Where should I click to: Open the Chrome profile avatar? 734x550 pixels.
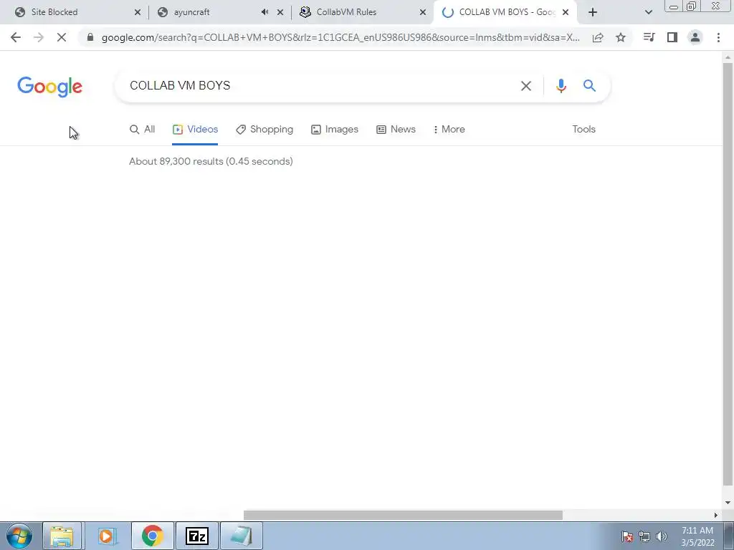click(695, 37)
